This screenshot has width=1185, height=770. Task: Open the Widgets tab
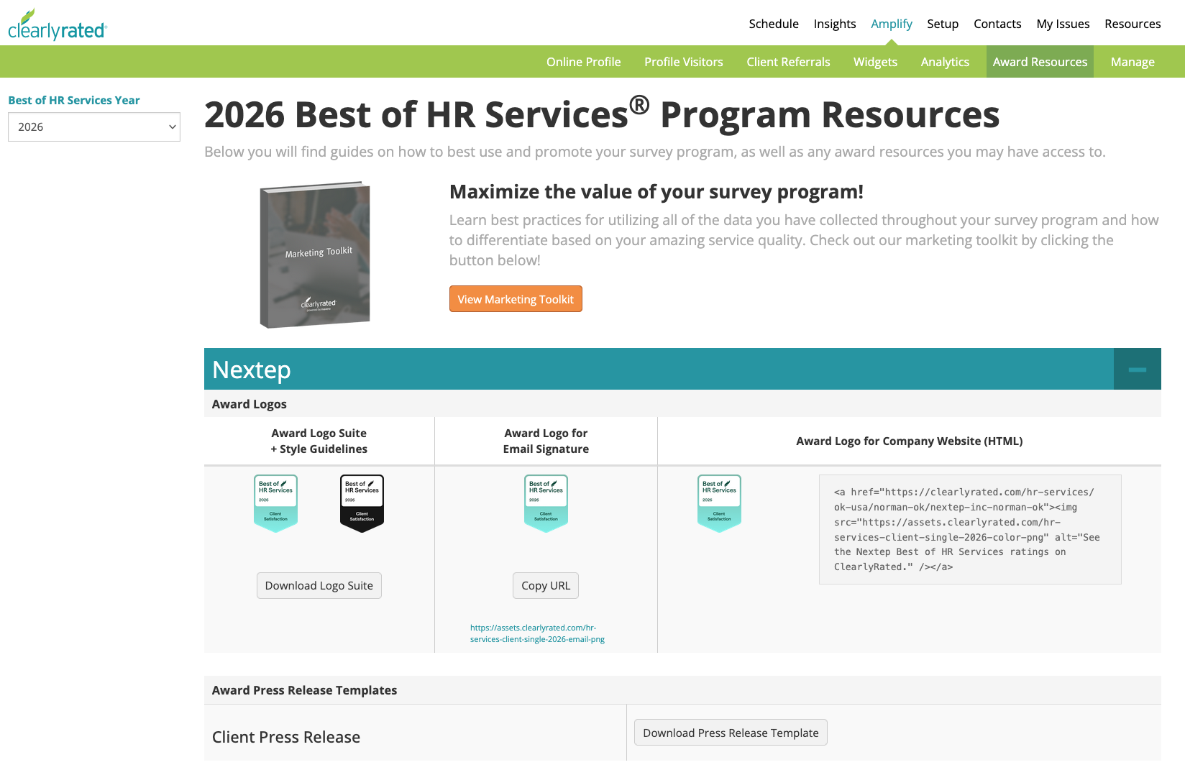(875, 62)
